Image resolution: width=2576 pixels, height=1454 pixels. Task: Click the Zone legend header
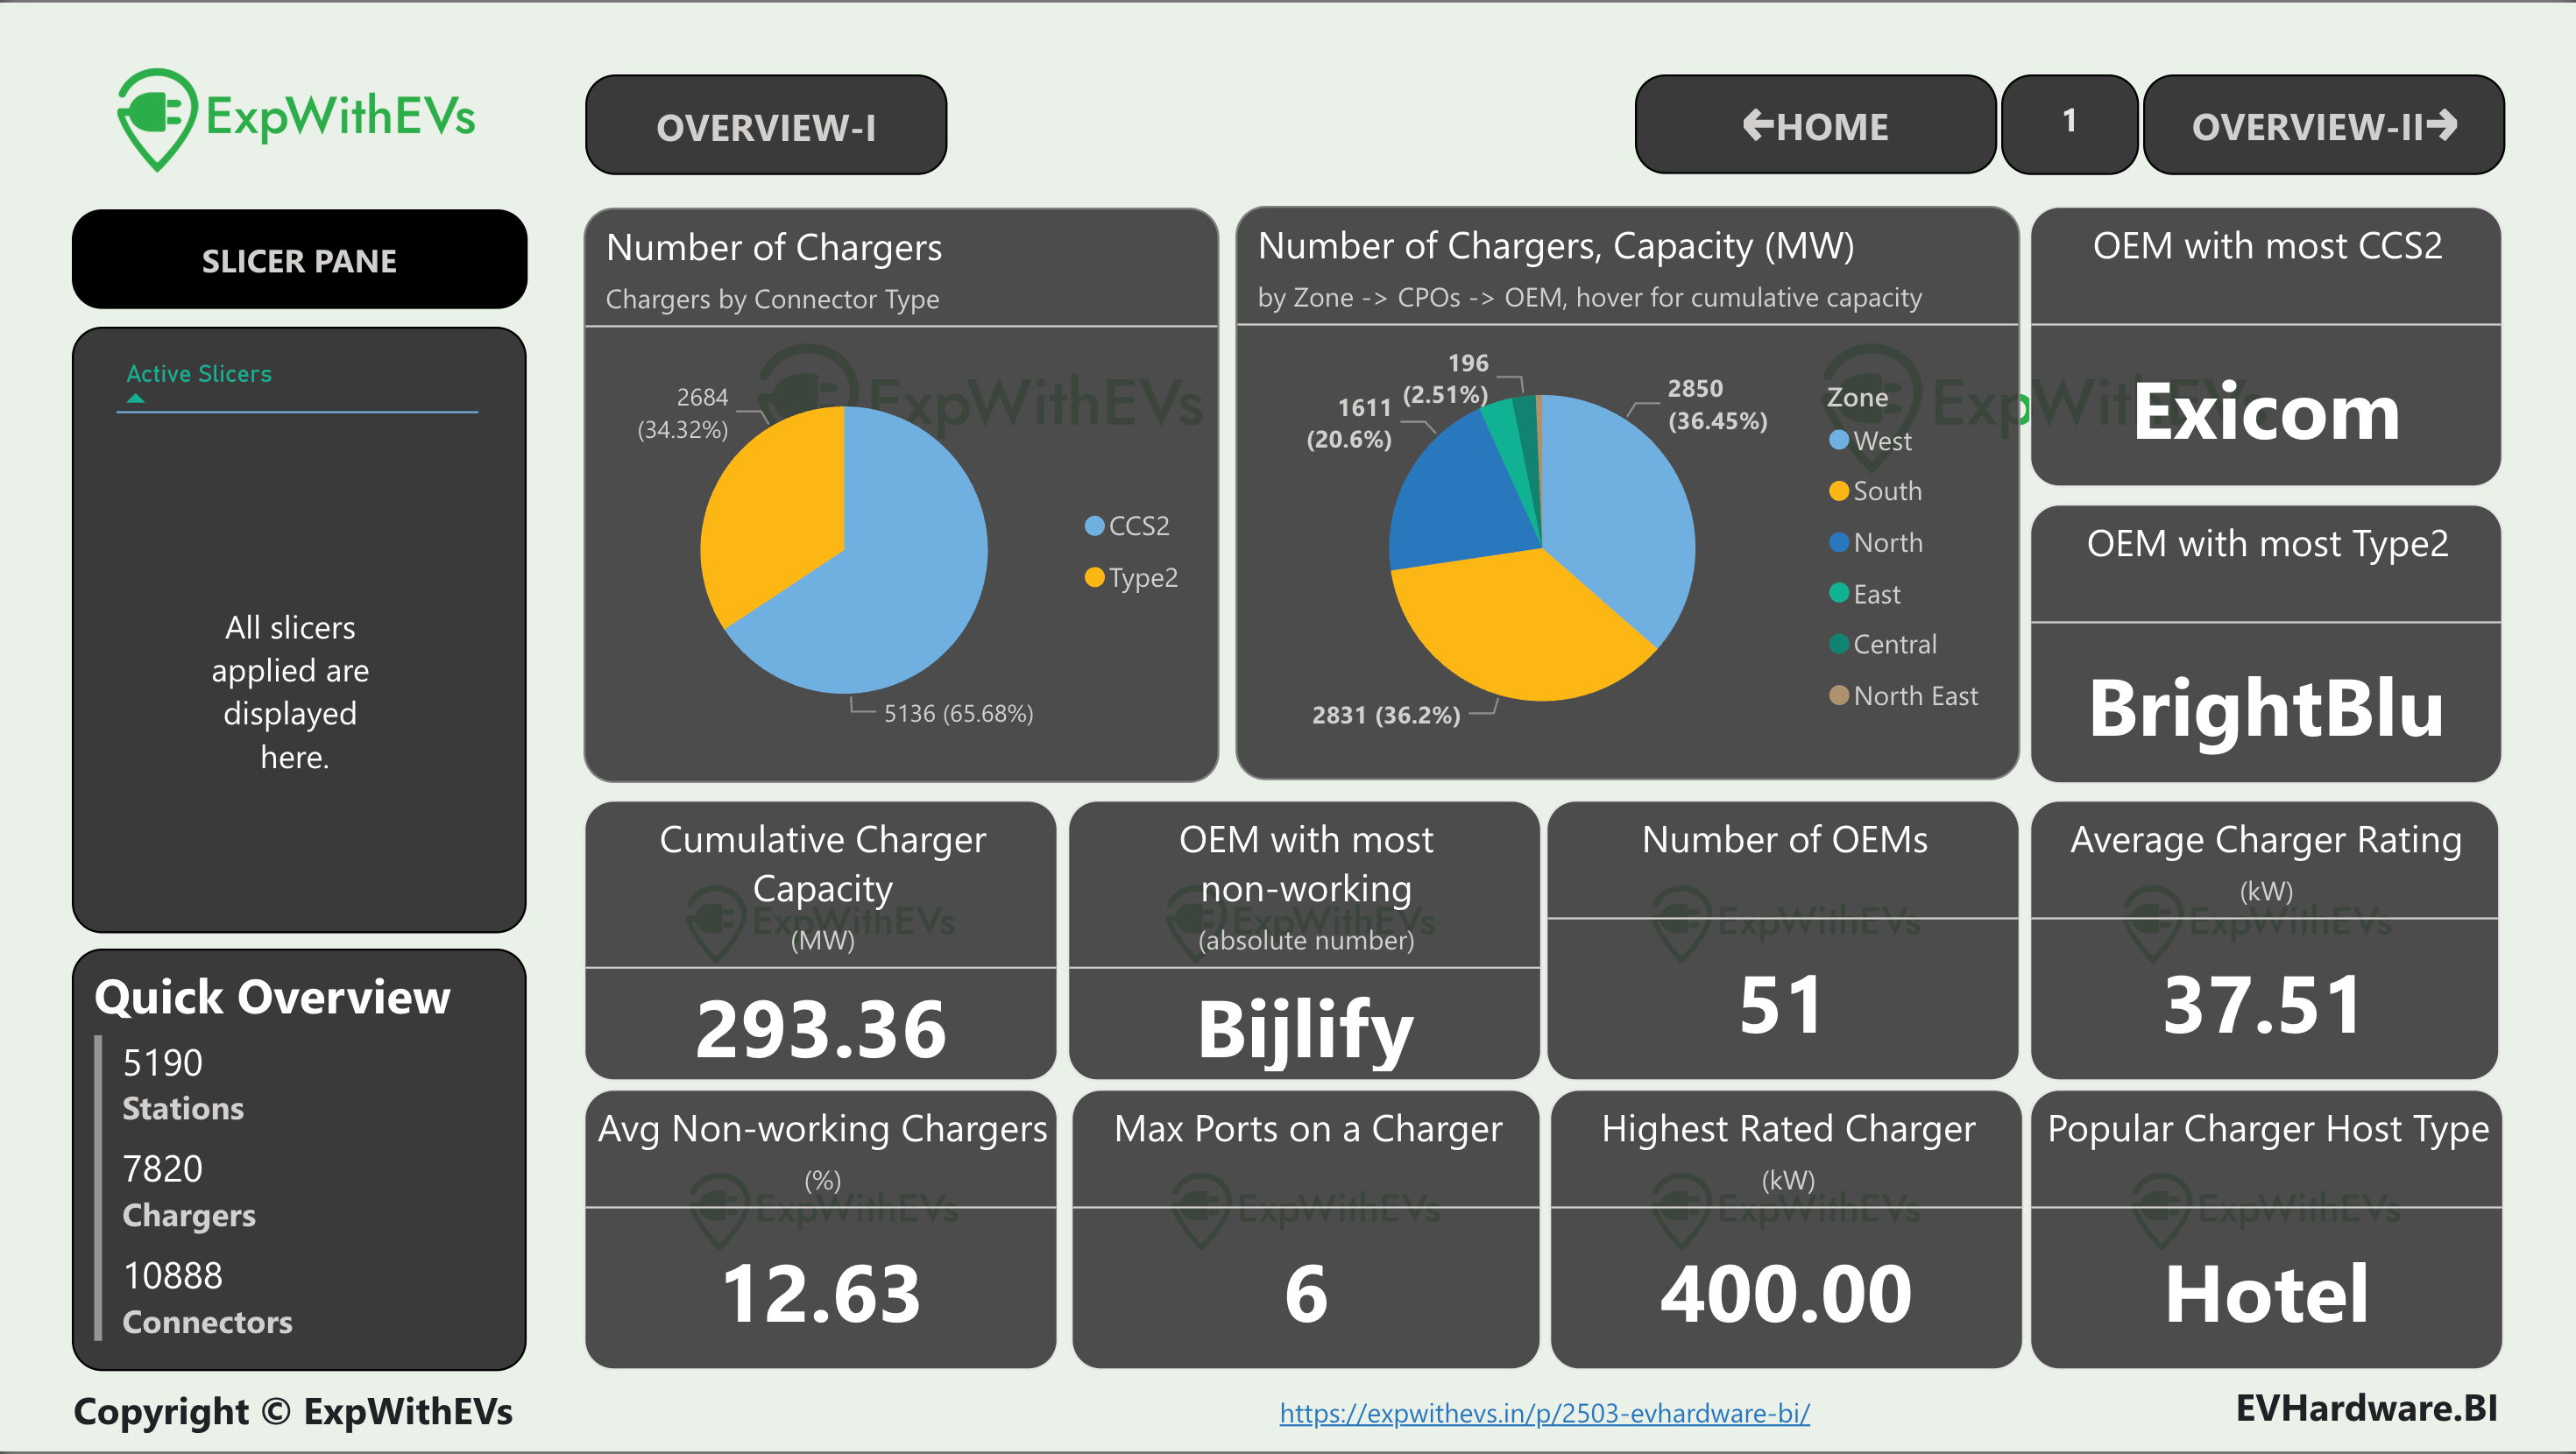click(1857, 396)
